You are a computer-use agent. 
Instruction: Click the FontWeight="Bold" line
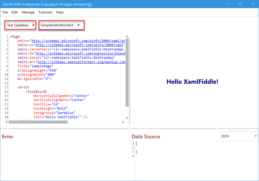point(51,108)
